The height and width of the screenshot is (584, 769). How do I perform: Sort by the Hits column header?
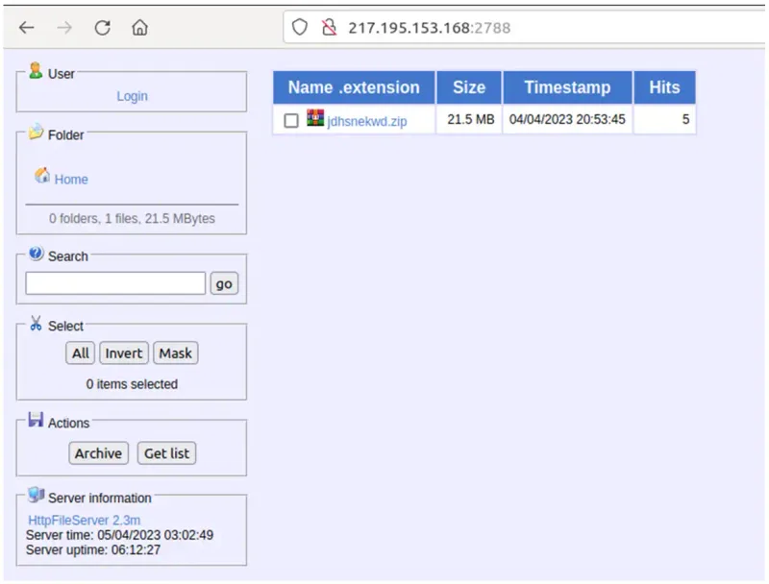(664, 87)
